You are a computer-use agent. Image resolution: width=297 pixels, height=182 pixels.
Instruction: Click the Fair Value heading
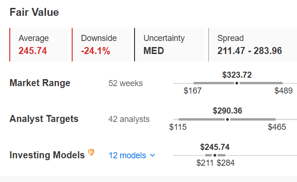point(34,12)
